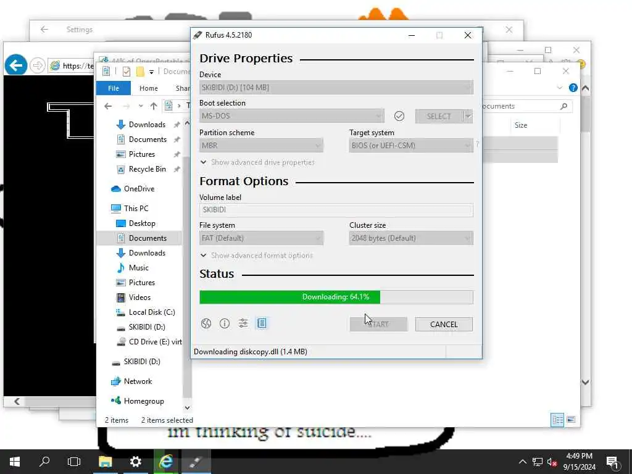The image size is (632, 474).
Task: Open Customize Quick Access Toolbar arrow
Action: pos(151,72)
